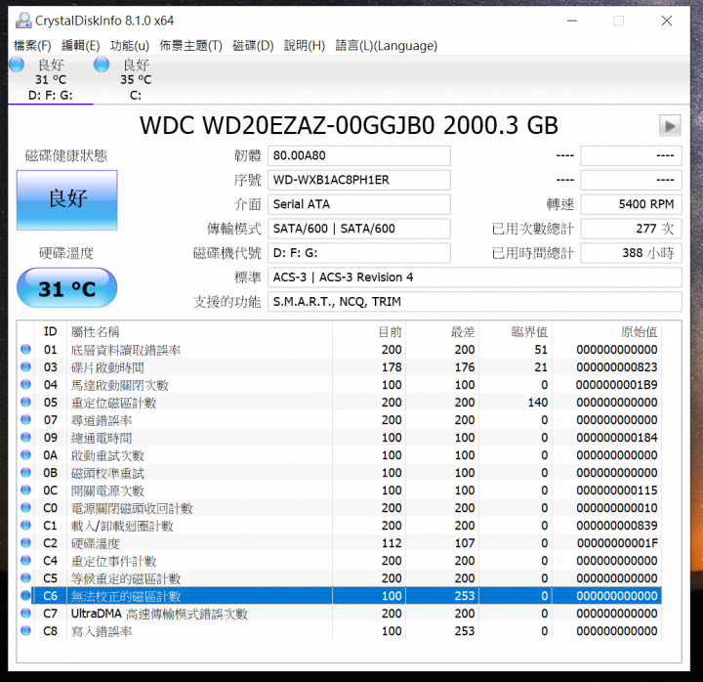Image resolution: width=703 pixels, height=682 pixels.
Task: Click status orb for attribute C6
Action: tap(25, 595)
